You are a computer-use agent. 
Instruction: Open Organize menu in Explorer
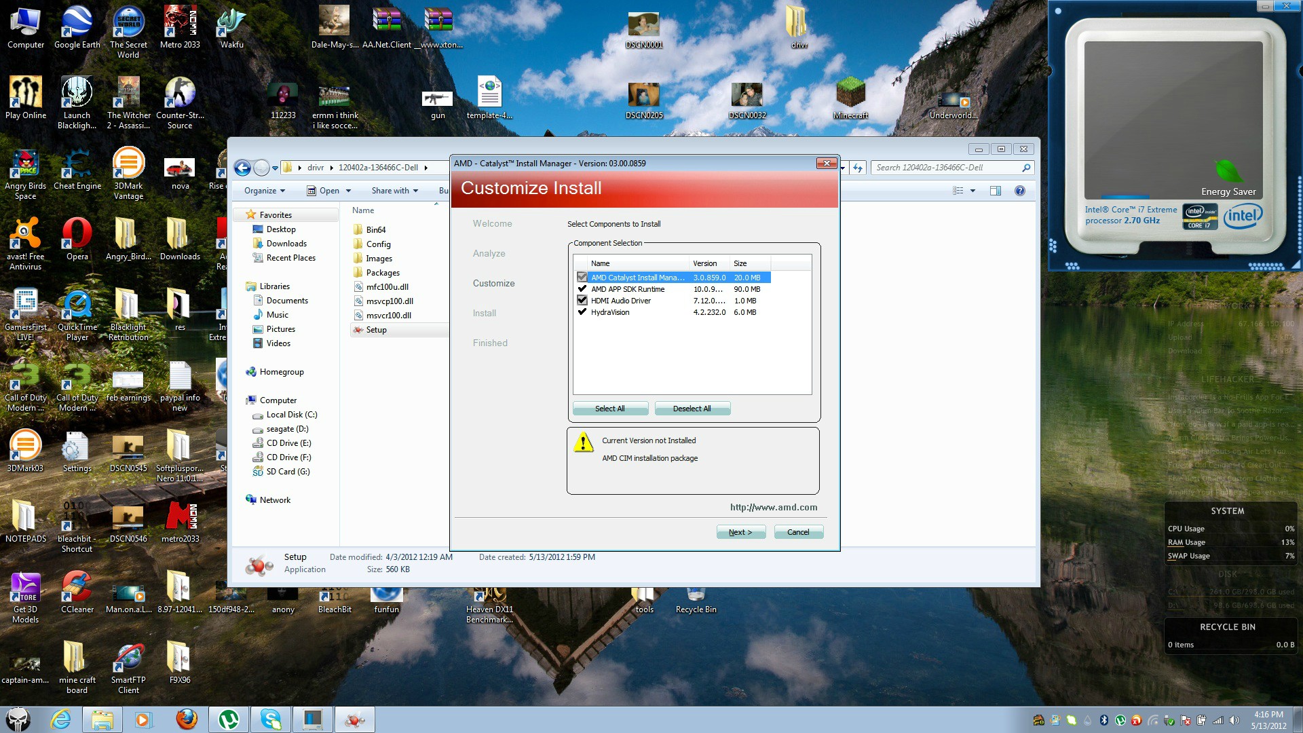[x=265, y=191]
